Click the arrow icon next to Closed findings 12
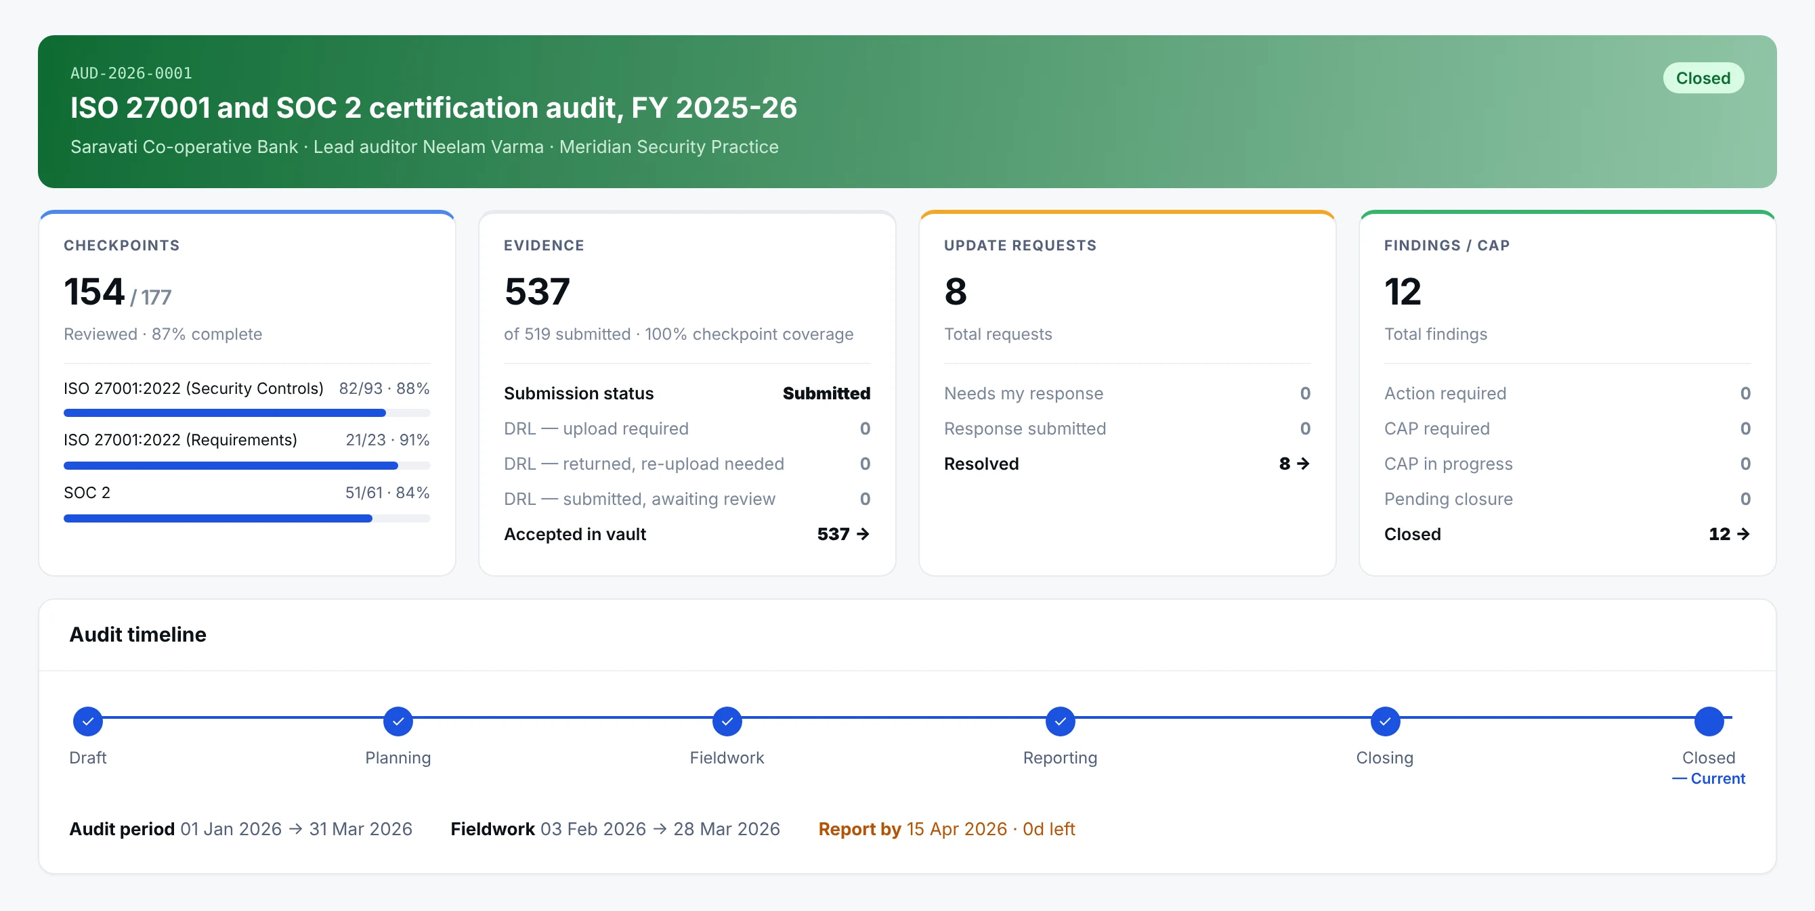 point(1744,535)
